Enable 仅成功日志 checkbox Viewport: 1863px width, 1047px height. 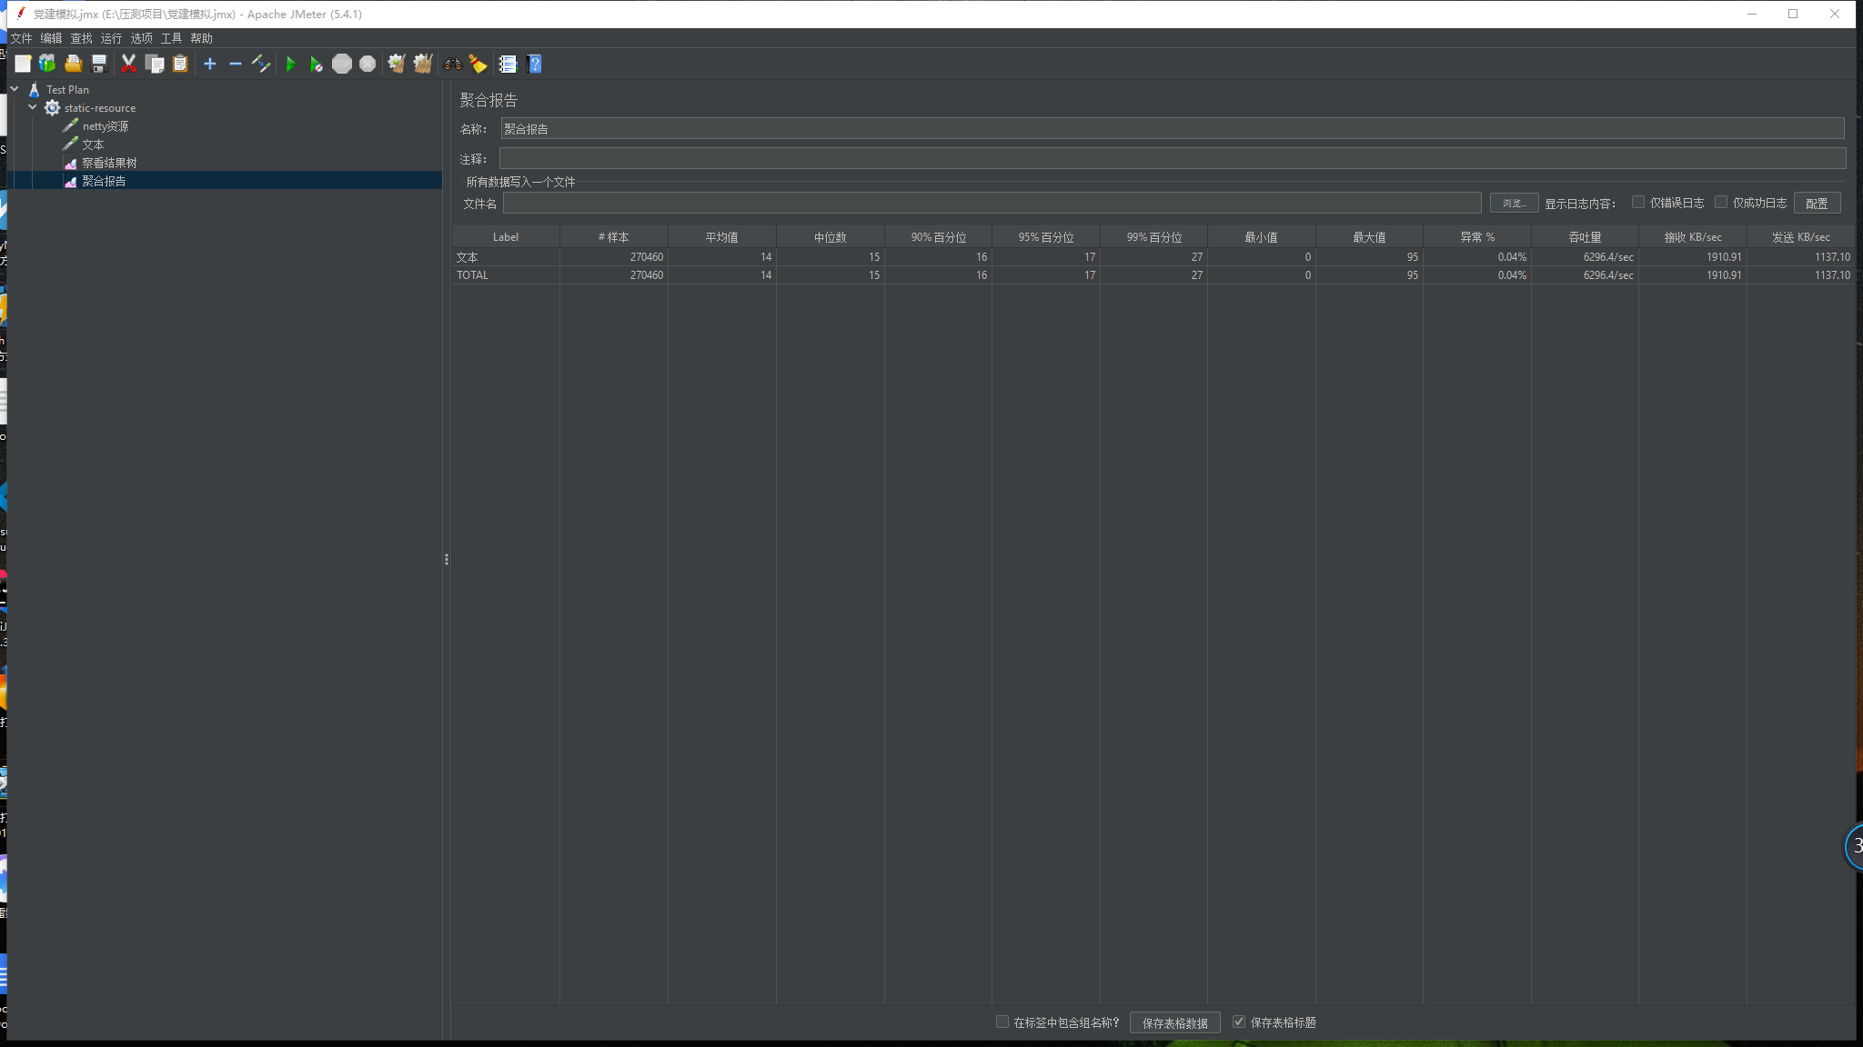click(1721, 202)
